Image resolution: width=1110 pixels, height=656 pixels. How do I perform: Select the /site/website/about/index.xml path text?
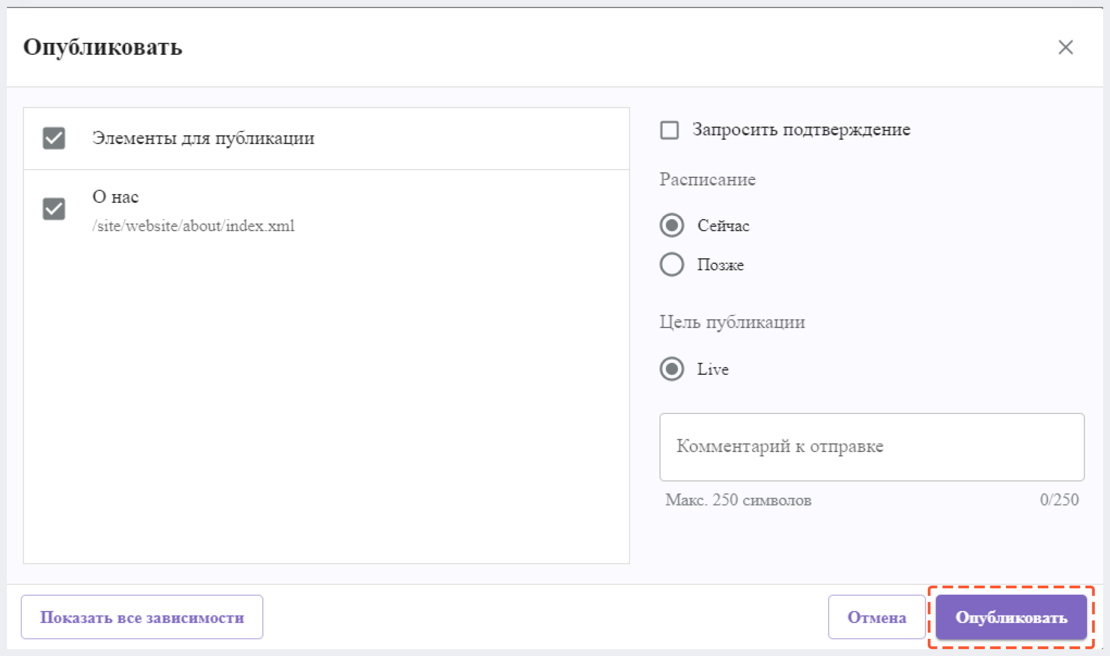click(193, 226)
